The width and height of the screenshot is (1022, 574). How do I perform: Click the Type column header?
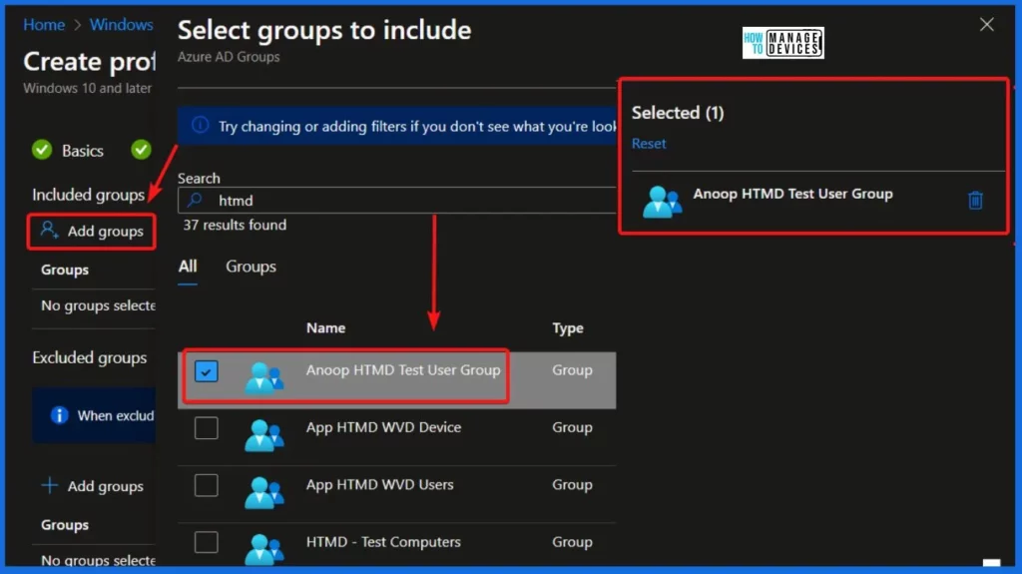(568, 328)
